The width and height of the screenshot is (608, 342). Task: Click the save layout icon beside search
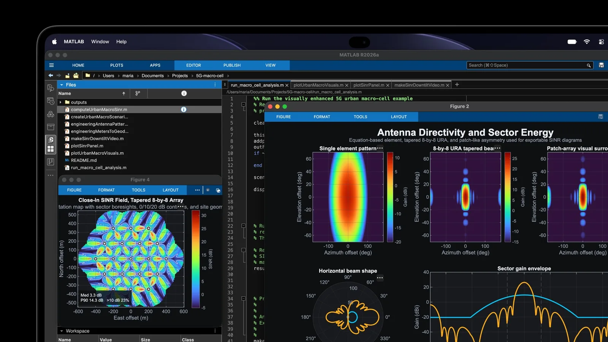coord(601,65)
